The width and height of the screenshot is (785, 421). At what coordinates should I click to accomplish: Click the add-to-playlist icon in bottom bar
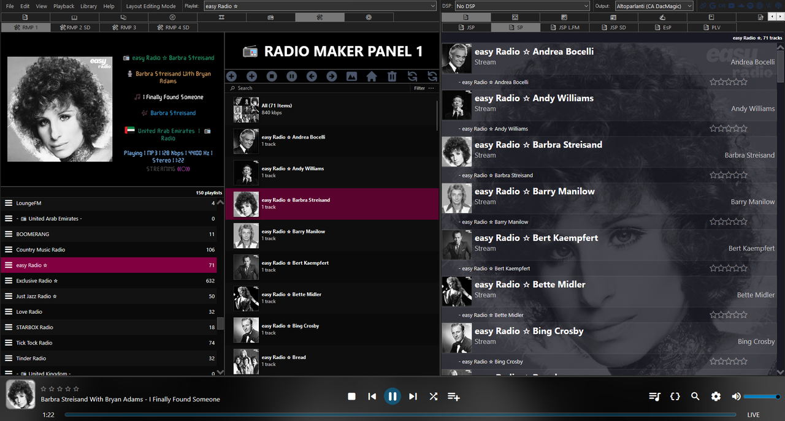pos(454,396)
